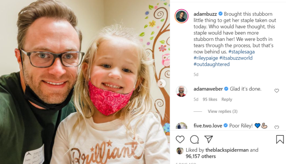Like five.two.love's comment with the heart
286x164 pixels.
click(277, 127)
